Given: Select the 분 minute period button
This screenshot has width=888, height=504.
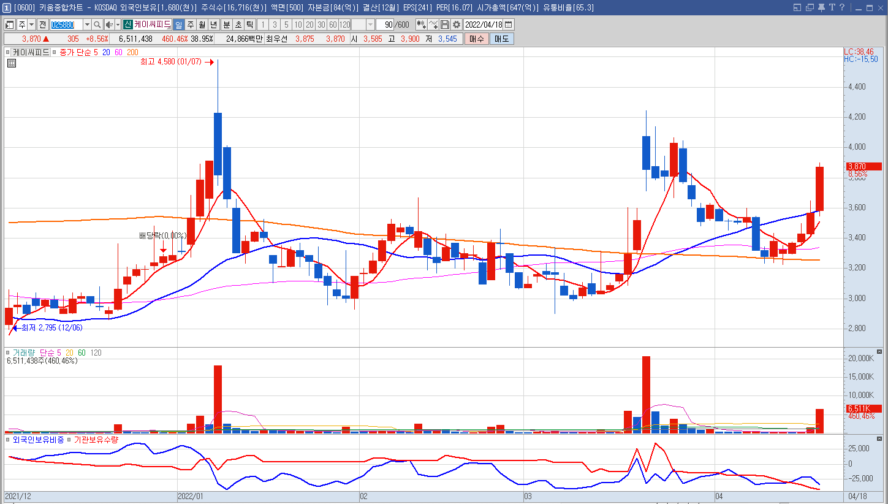Looking at the screenshot, I should [x=226, y=25].
